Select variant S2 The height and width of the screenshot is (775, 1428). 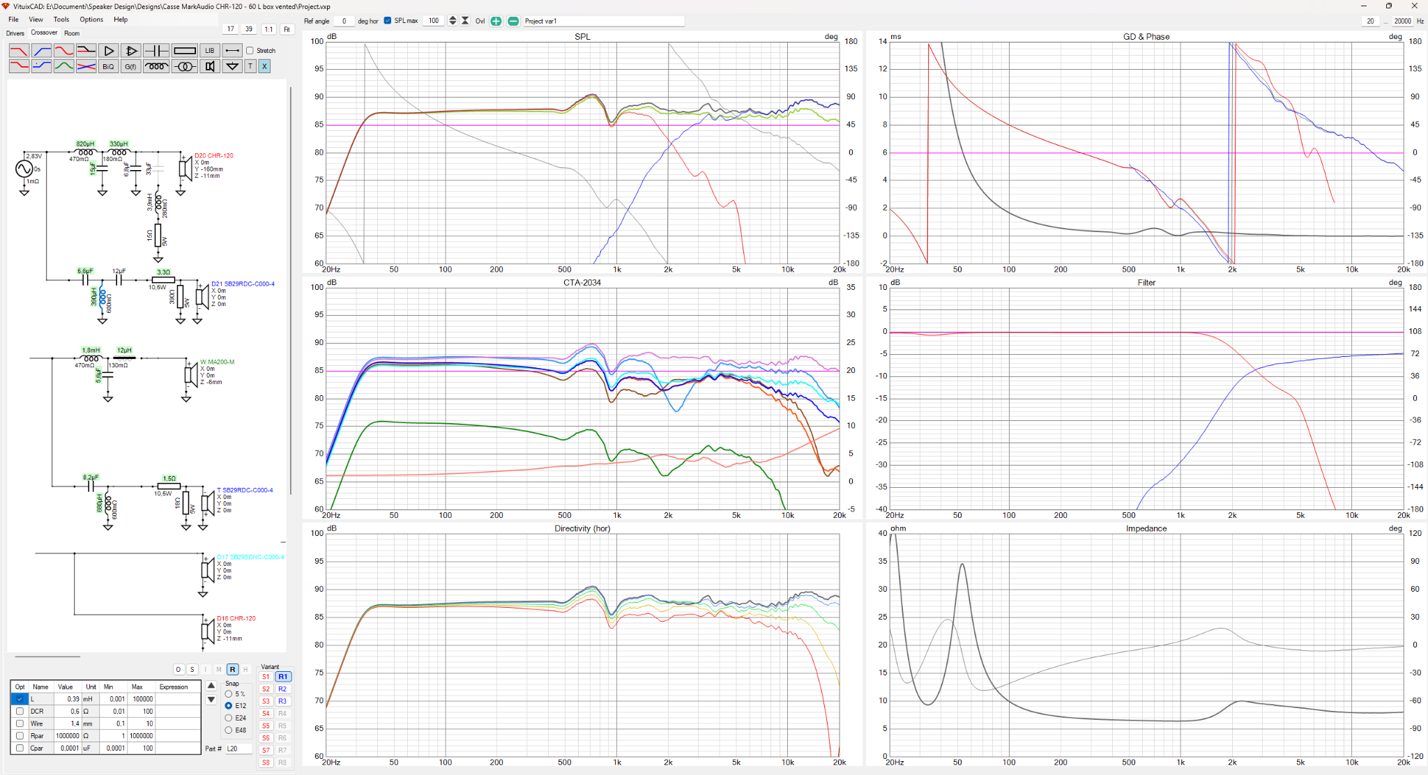click(x=266, y=689)
